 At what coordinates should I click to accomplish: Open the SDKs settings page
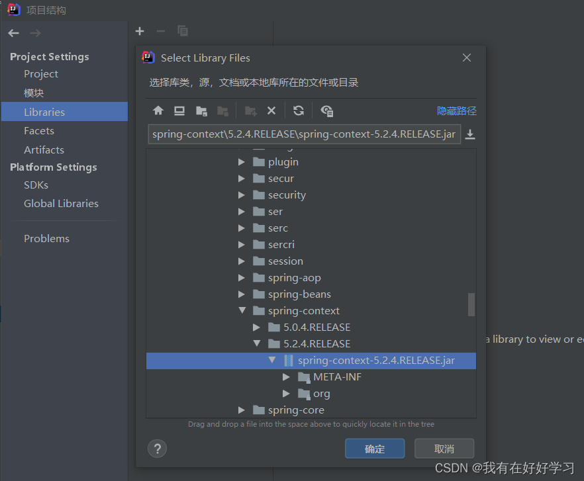(36, 185)
